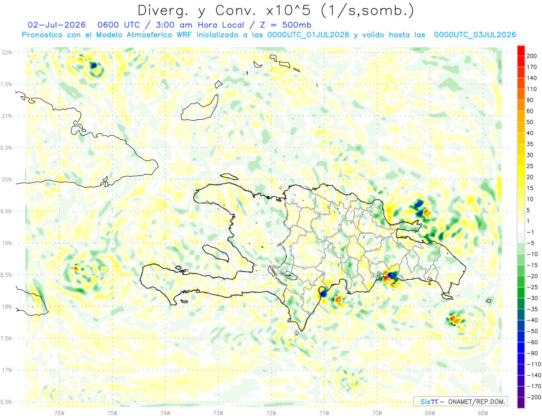The image size is (542, 419).
Task: Click the "-200" colorbar value
Action: [x=534, y=397]
